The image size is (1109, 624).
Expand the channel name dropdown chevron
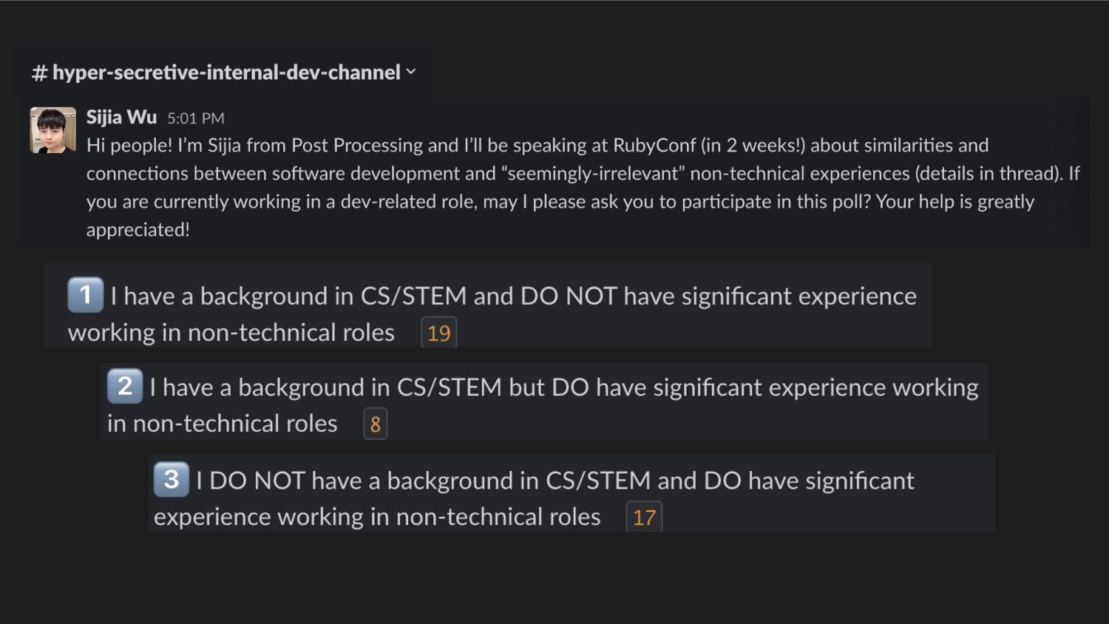click(411, 72)
